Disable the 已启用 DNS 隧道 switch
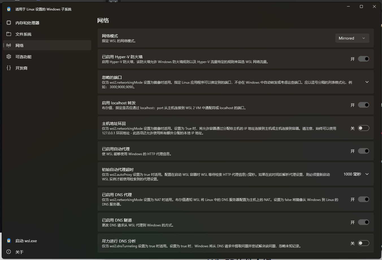Image resolution: width=382 pixels, height=260 pixels. tap(364, 222)
